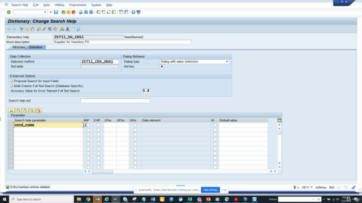Click the Delete Row icon above Parameter table
Screen dimensions: 362x203
tap(38, 111)
